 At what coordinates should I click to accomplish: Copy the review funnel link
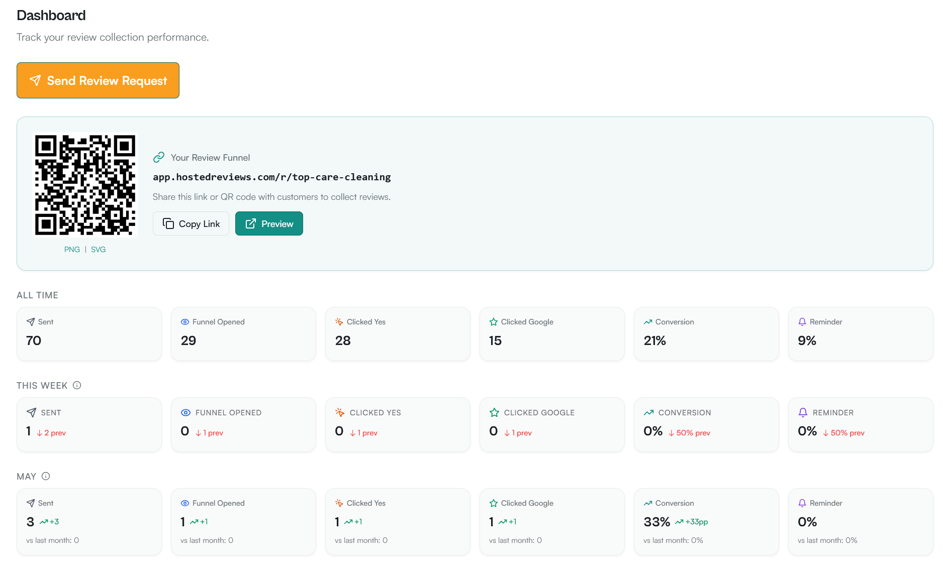tap(191, 223)
